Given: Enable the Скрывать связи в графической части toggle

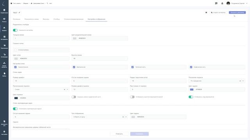Looking at the screenshot, I should click(x=74, y=97).
